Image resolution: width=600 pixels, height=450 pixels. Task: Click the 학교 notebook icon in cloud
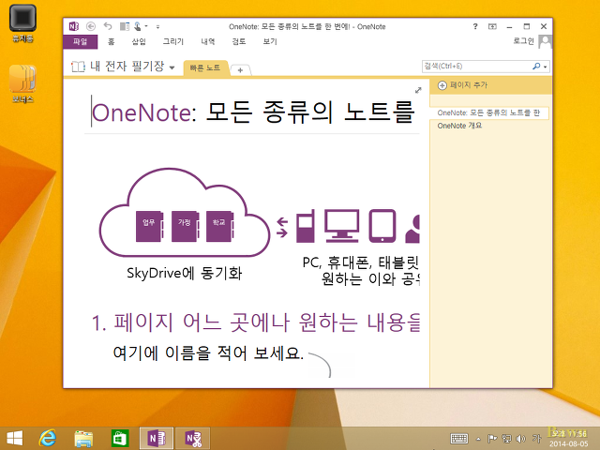pyautogui.click(x=219, y=227)
